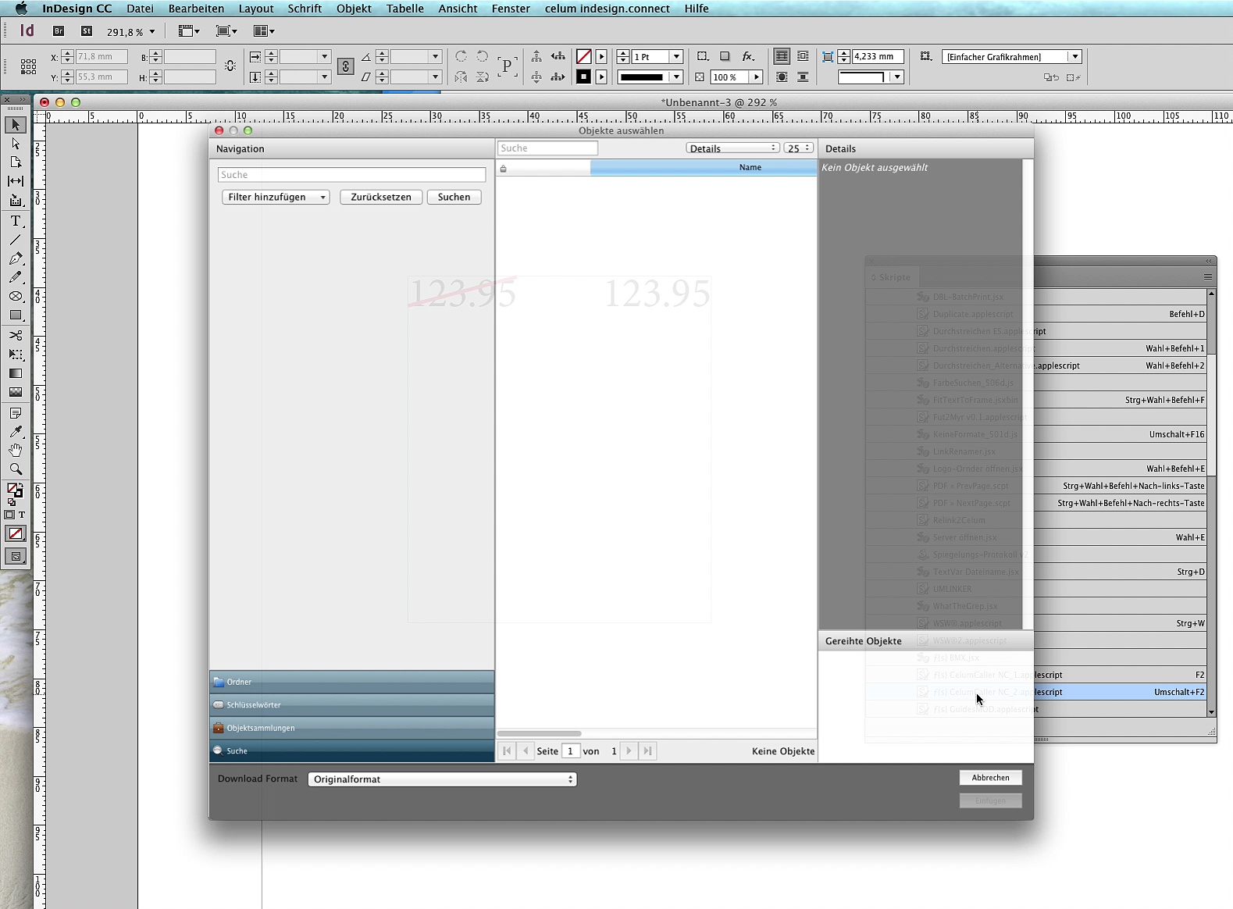Screen dimensions: 1233x909
Task: Click the Direct Selection tool
Action: coord(16,144)
